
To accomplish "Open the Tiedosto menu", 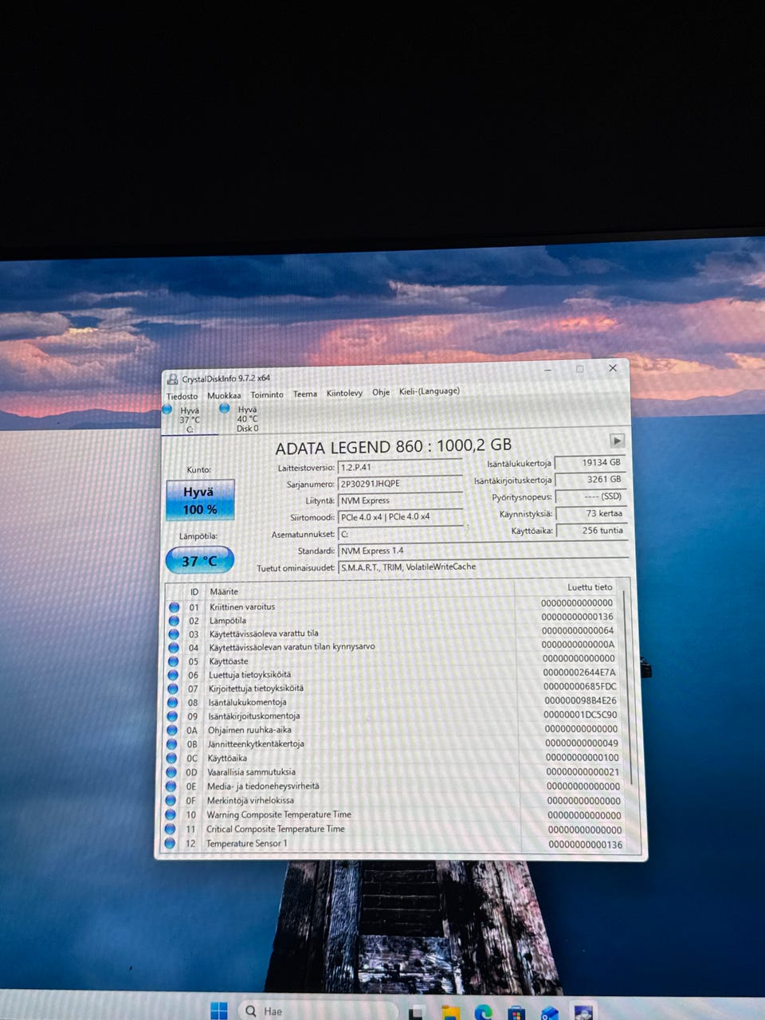I will coord(182,396).
